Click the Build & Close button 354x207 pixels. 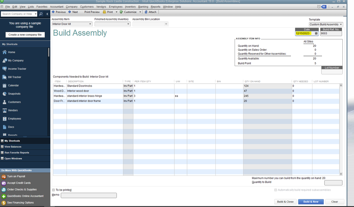click(x=285, y=202)
